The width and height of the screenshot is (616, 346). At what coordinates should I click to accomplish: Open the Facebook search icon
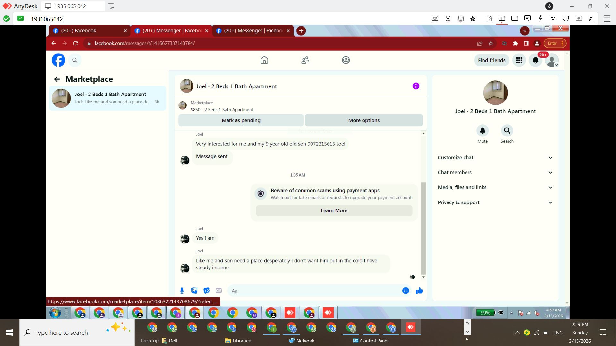[75, 60]
